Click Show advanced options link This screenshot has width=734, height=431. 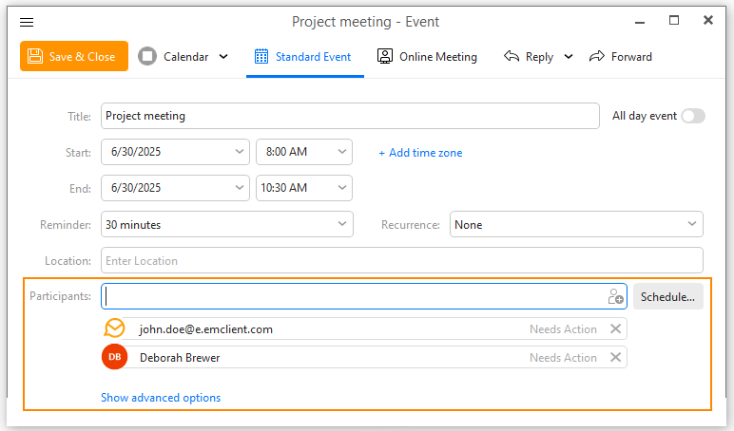[x=161, y=398]
